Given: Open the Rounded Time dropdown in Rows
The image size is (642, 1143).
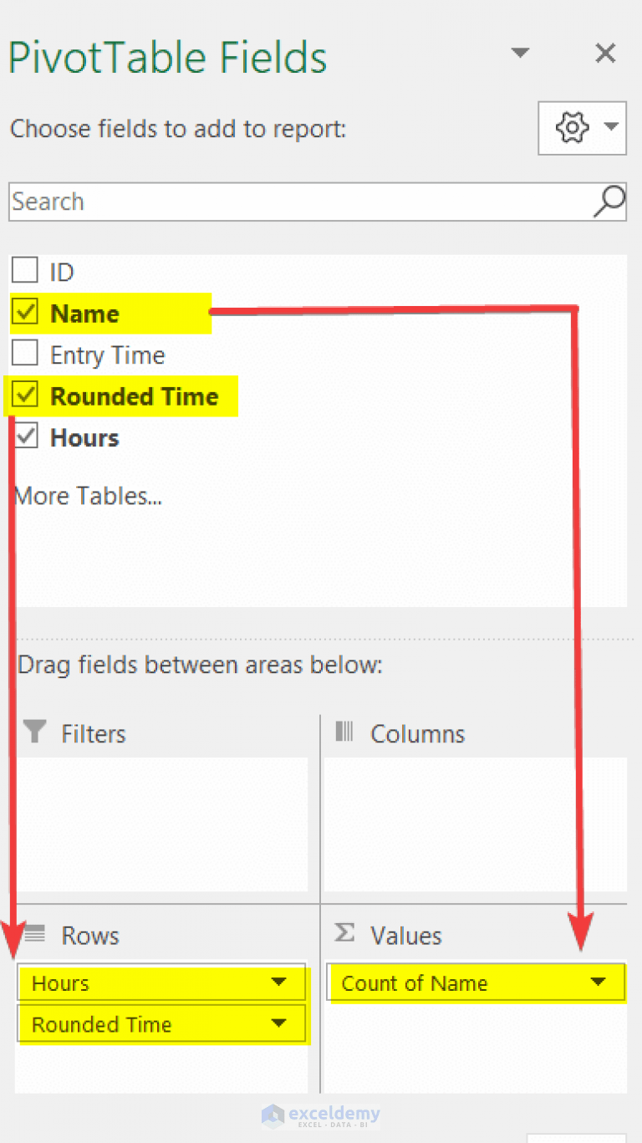Looking at the screenshot, I should tap(279, 1023).
